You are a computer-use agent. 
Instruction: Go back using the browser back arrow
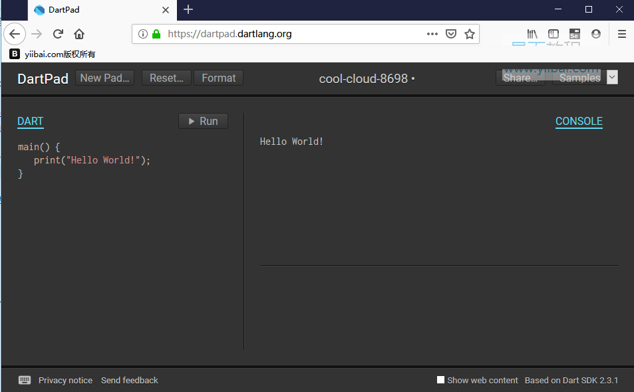(15, 34)
